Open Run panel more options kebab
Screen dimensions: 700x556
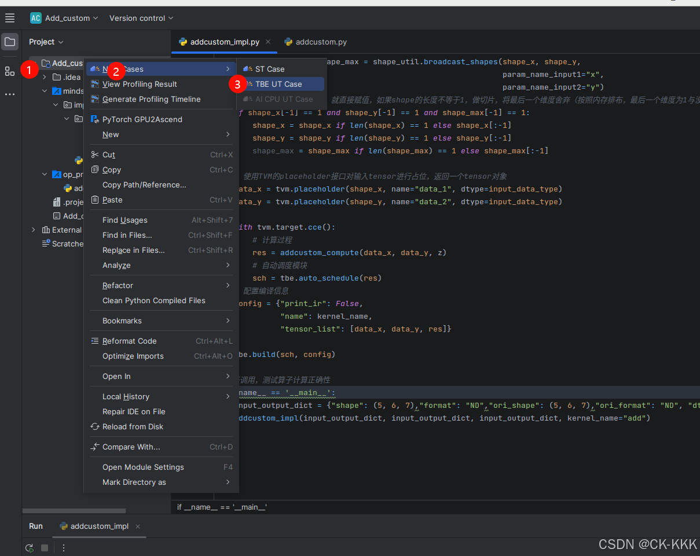pyautogui.click(x=64, y=547)
